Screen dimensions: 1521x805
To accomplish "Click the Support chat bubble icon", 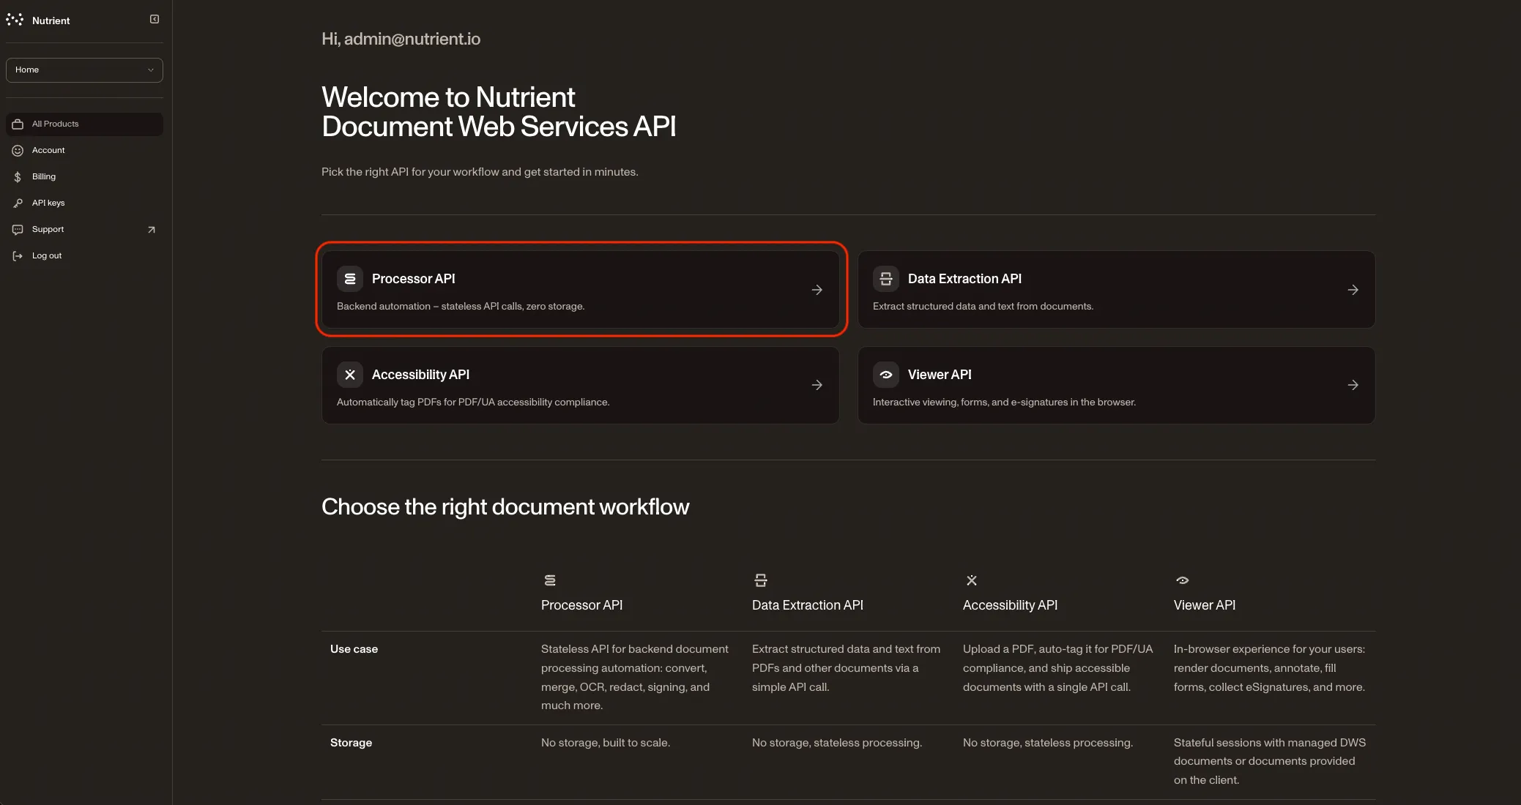I will (18, 230).
